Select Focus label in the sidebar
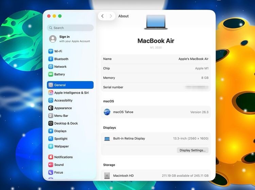Image resolution: width=255 pixels, height=190 pixels. (x=58, y=172)
